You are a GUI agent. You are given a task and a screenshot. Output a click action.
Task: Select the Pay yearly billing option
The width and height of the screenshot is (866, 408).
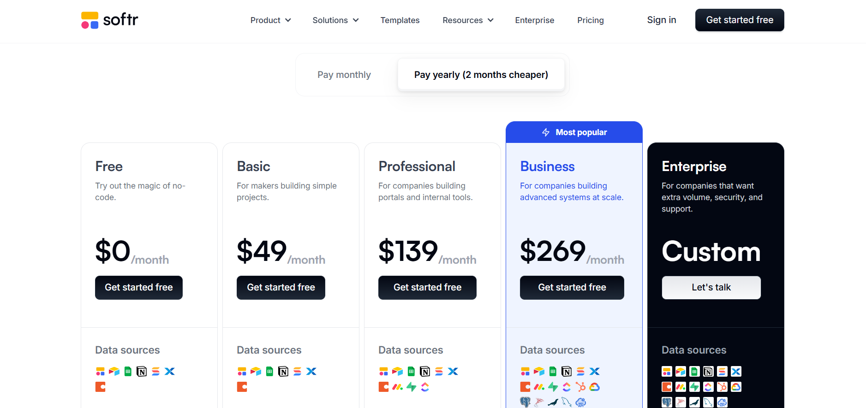481,75
